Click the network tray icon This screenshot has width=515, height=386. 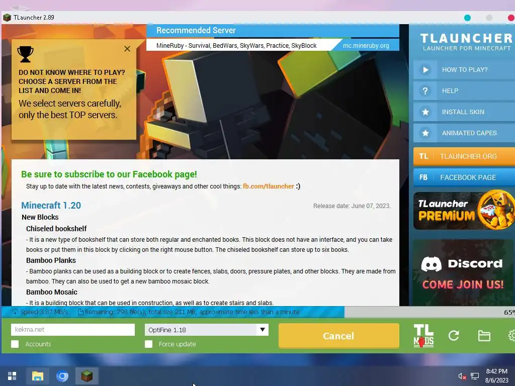click(x=475, y=376)
